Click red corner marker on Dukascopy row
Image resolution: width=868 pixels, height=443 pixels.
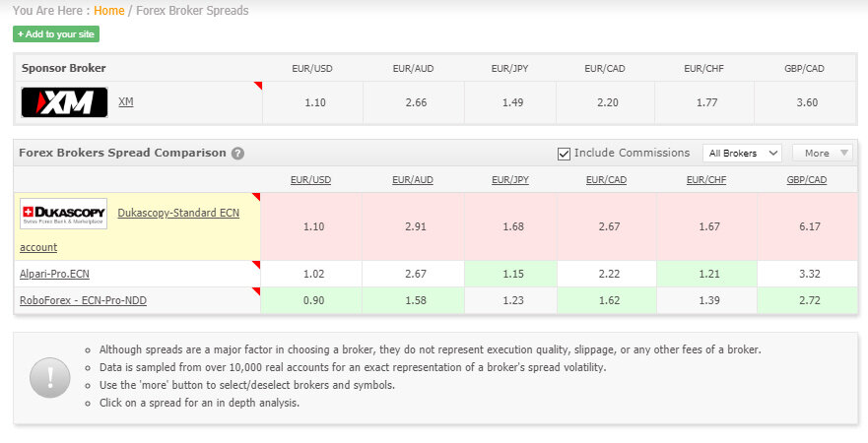coord(256,197)
